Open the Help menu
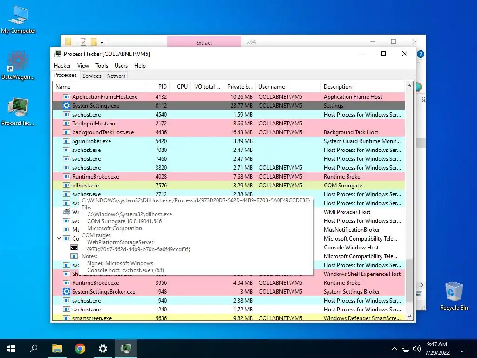The image size is (477, 358). point(140,65)
